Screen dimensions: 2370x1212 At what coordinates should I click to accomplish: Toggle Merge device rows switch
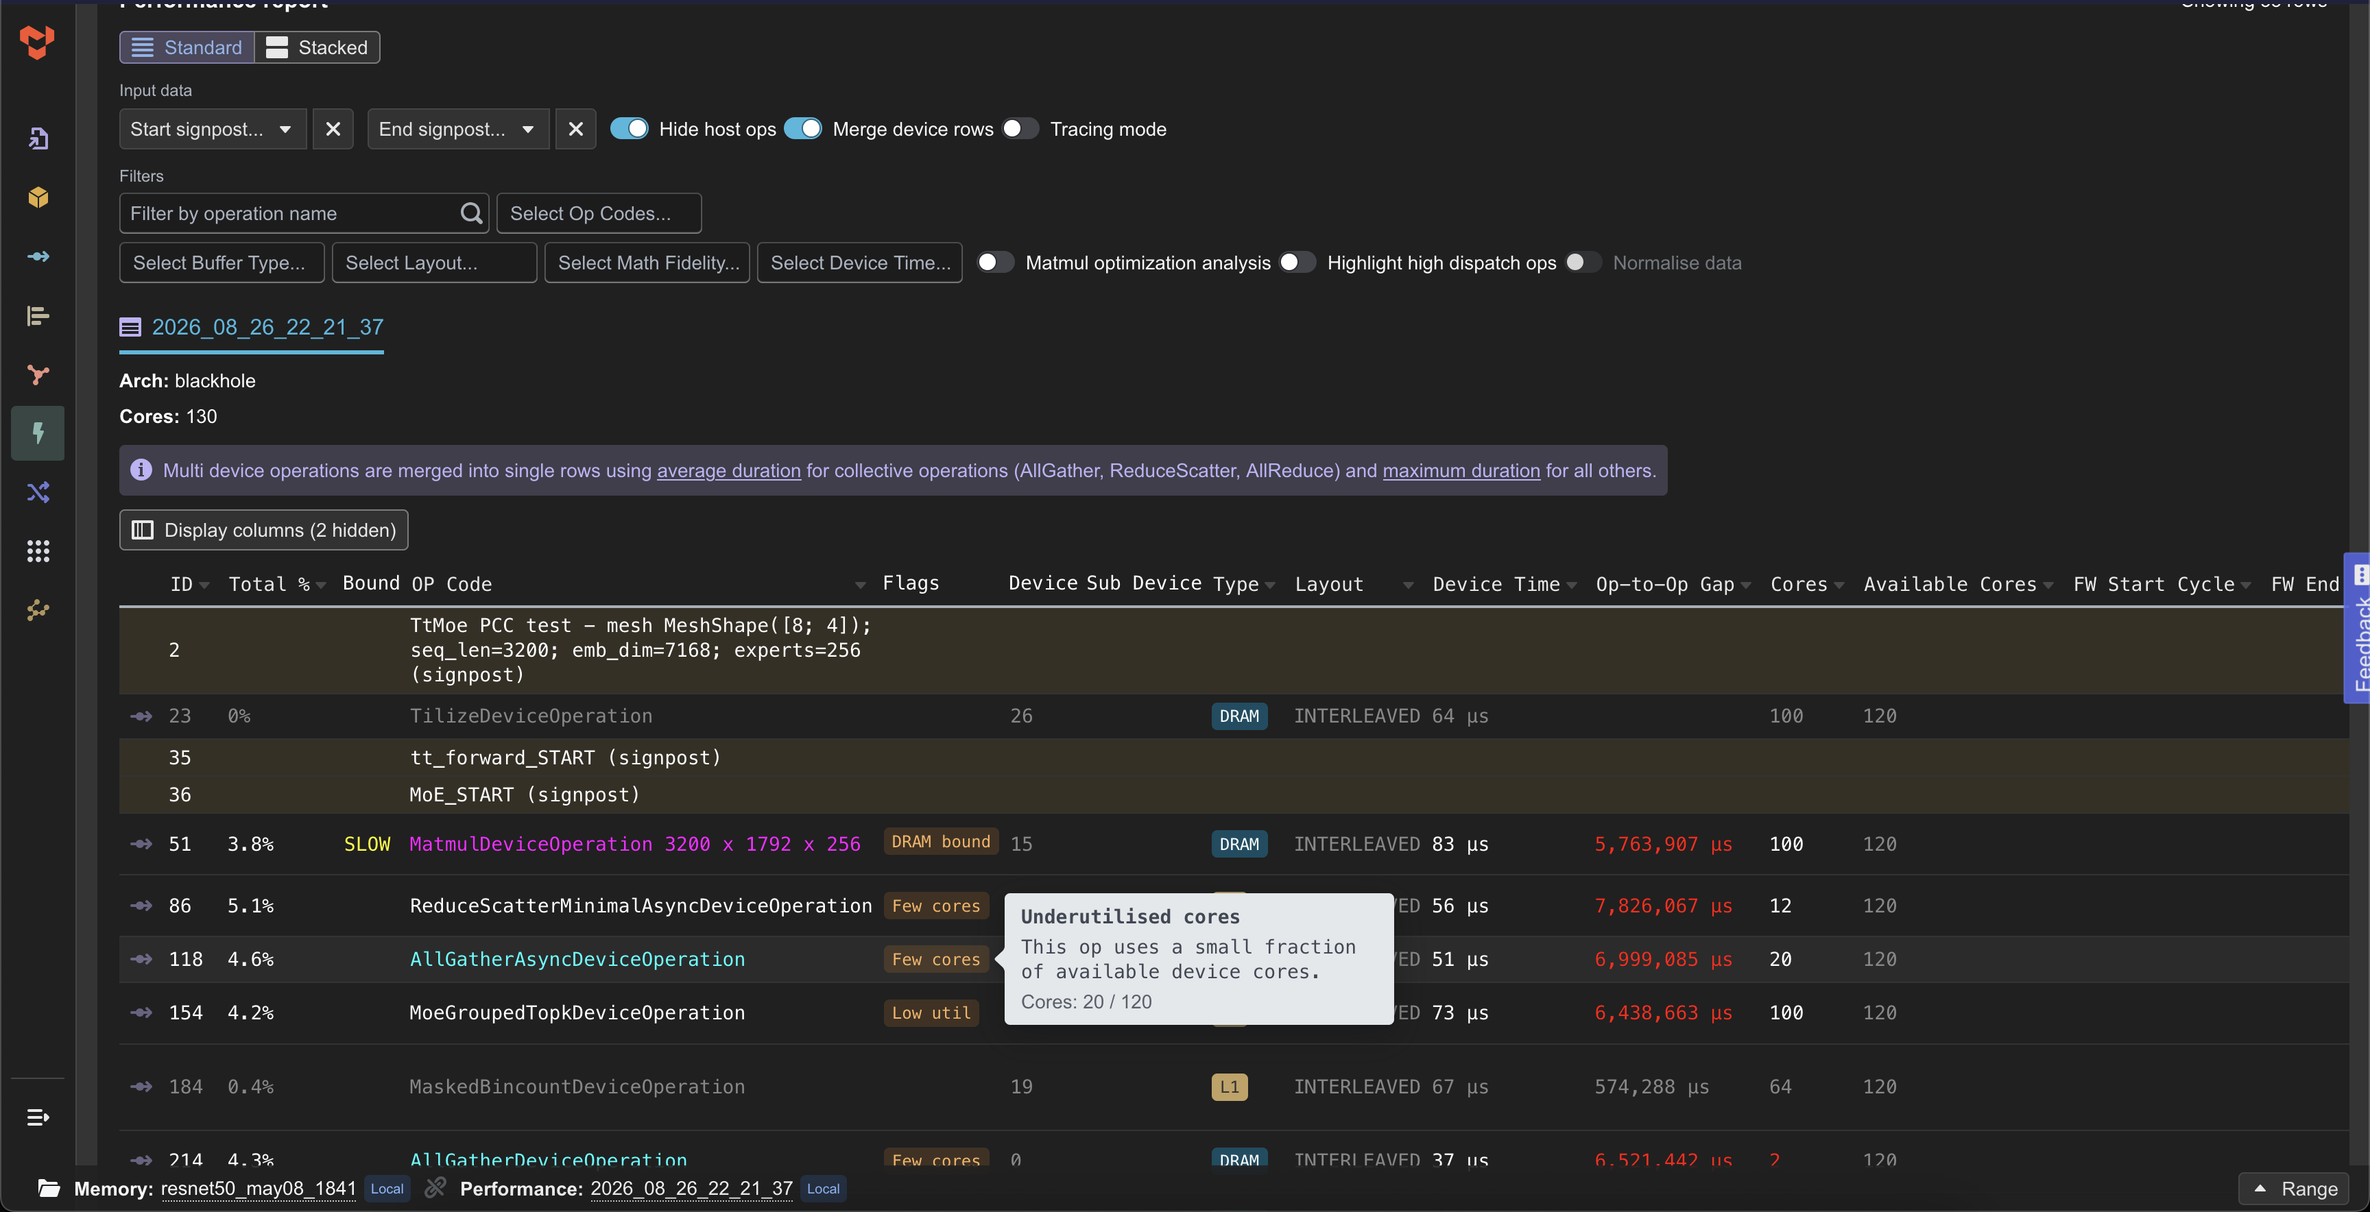click(x=803, y=129)
